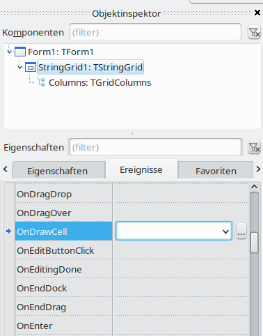The height and width of the screenshot is (336, 263).
Task: Select the OnEditButtonClick event row
Action: [63, 250]
